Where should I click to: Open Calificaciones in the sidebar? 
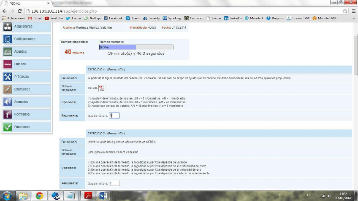tap(27, 39)
